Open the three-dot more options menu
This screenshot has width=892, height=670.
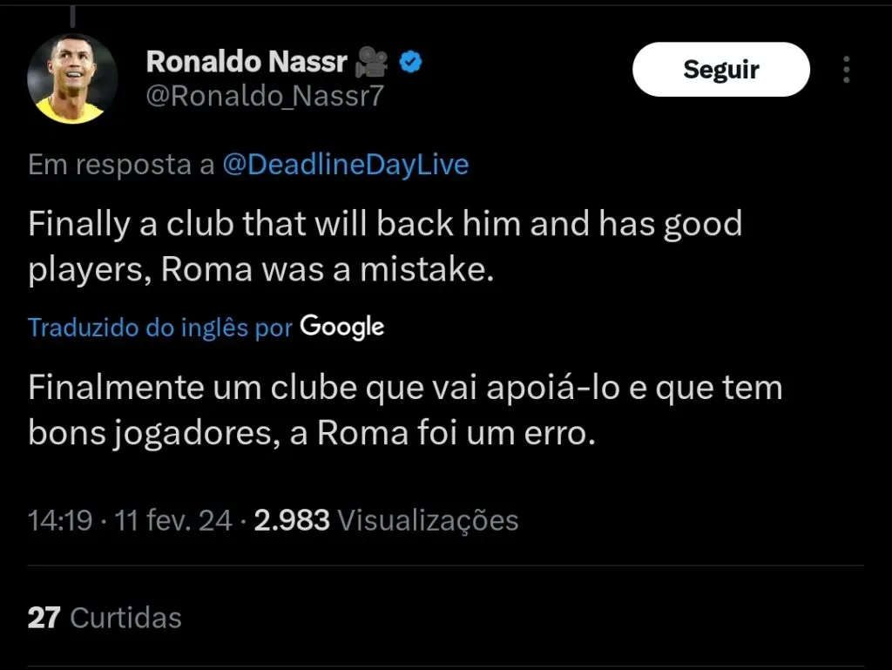tap(846, 70)
